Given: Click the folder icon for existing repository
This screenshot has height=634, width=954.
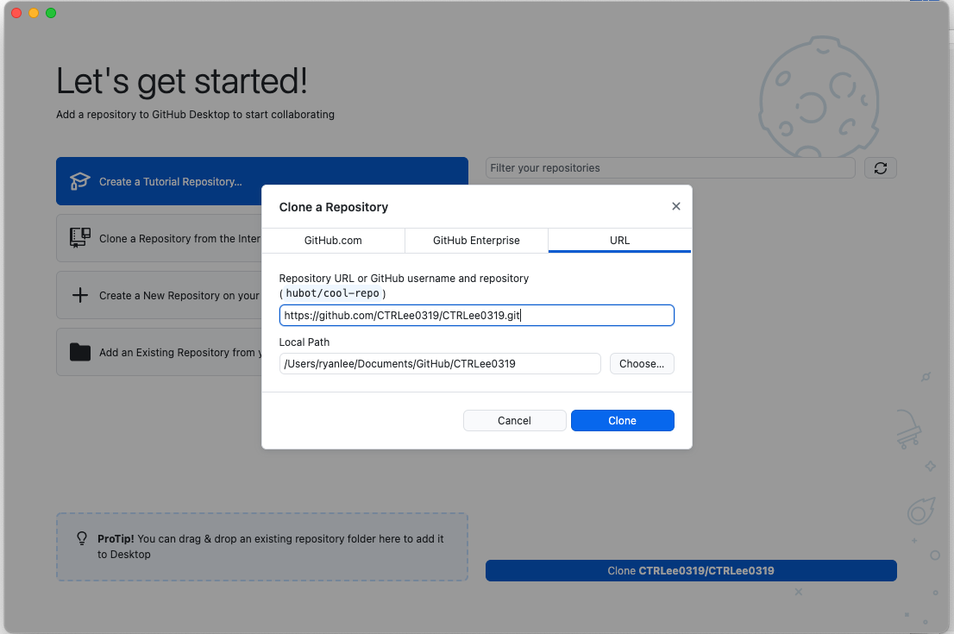Looking at the screenshot, I should point(79,352).
